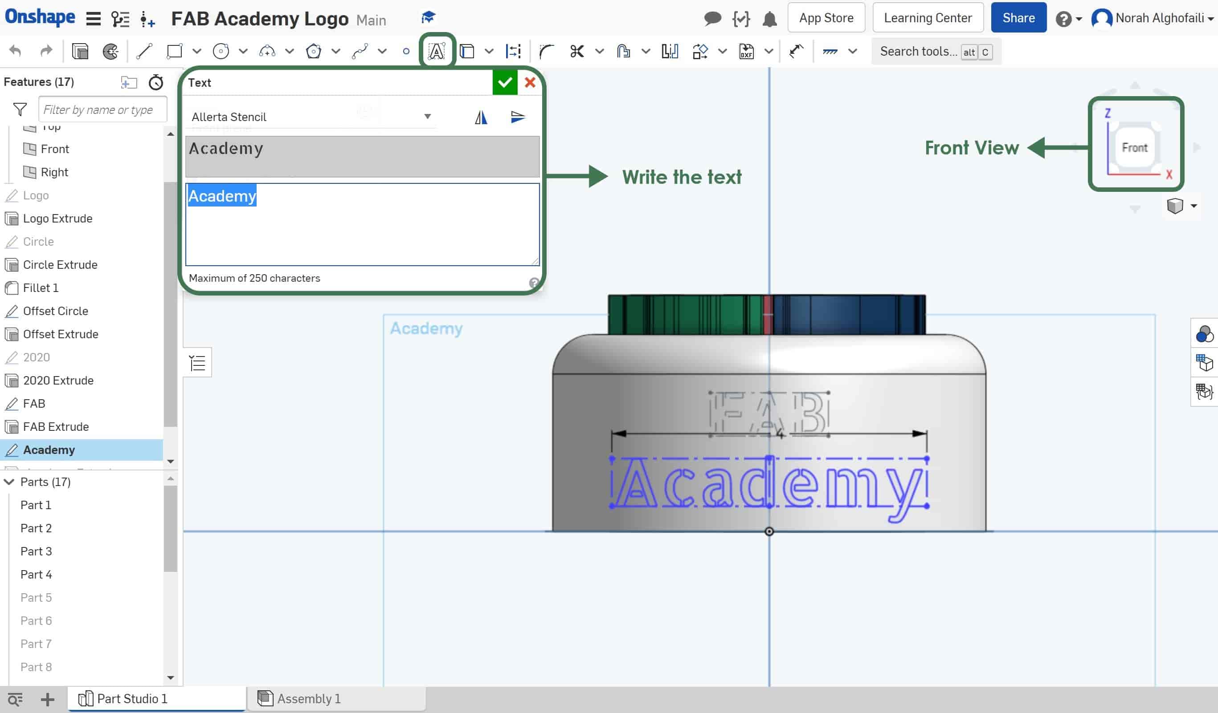Accept the Text dialog with green checkmark
This screenshot has height=713, width=1218.
(x=505, y=82)
